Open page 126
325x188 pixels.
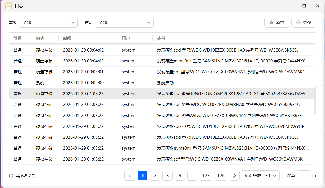pyautogui.click(x=221, y=175)
